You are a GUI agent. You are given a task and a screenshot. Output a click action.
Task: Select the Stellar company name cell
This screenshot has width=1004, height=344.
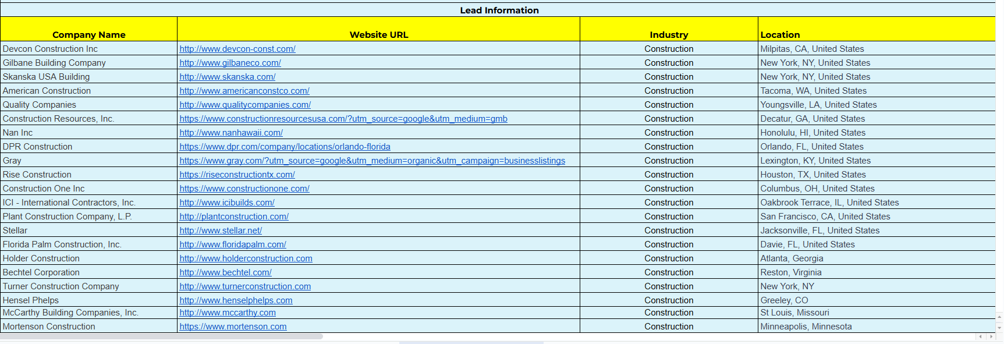pos(88,230)
